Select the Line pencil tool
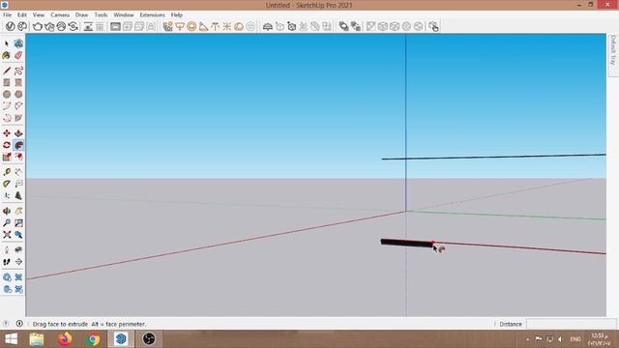The height and width of the screenshot is (348, 619). (x=7, y=71)
